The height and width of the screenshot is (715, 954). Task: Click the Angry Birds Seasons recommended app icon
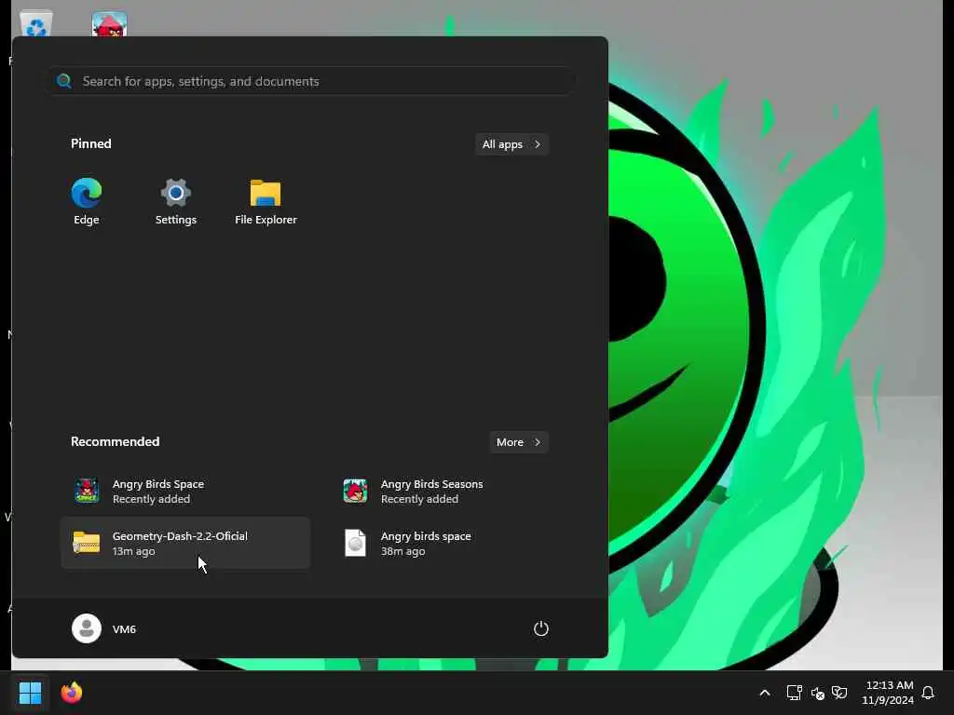click(x=355, y=491)
